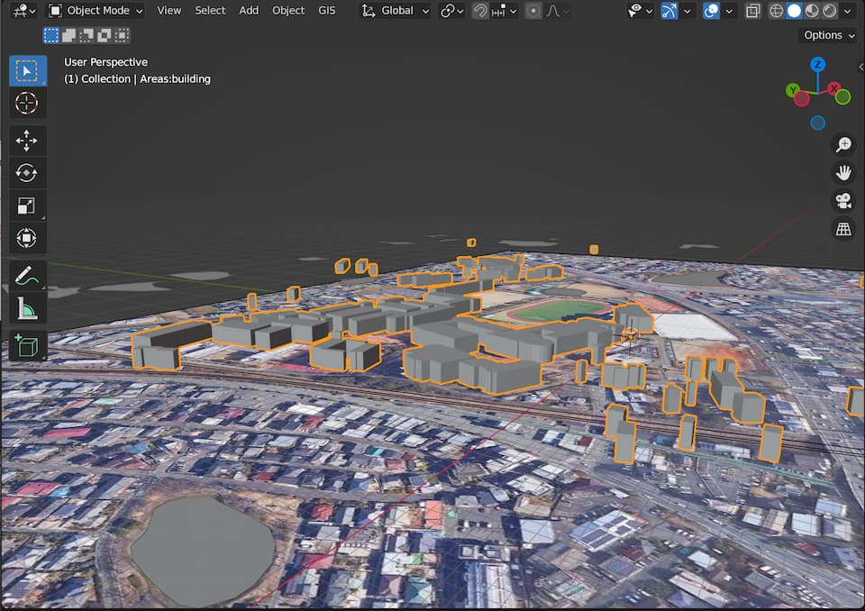The height and width of the screenshot is (611, 865).
Task: Expand the Options dropdown
Action: point(829,35)
